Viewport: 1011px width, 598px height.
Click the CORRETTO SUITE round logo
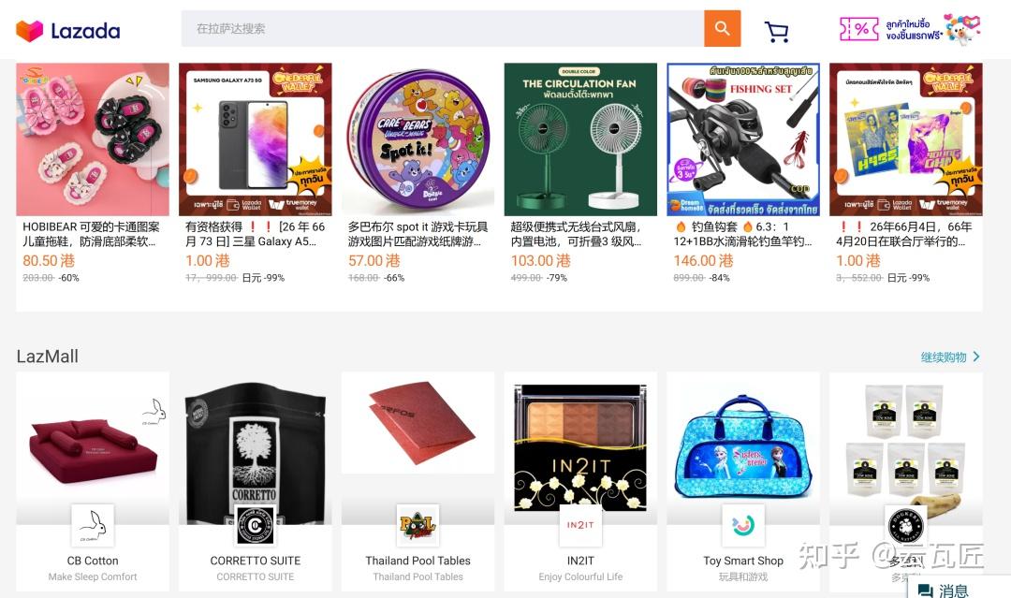(x=256, y=526)
